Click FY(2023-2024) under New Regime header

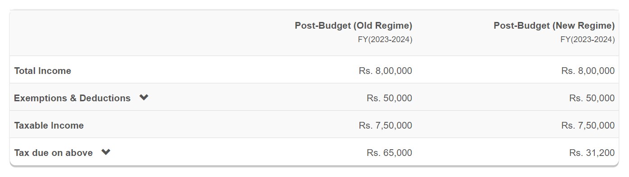(x=588, y=39)
